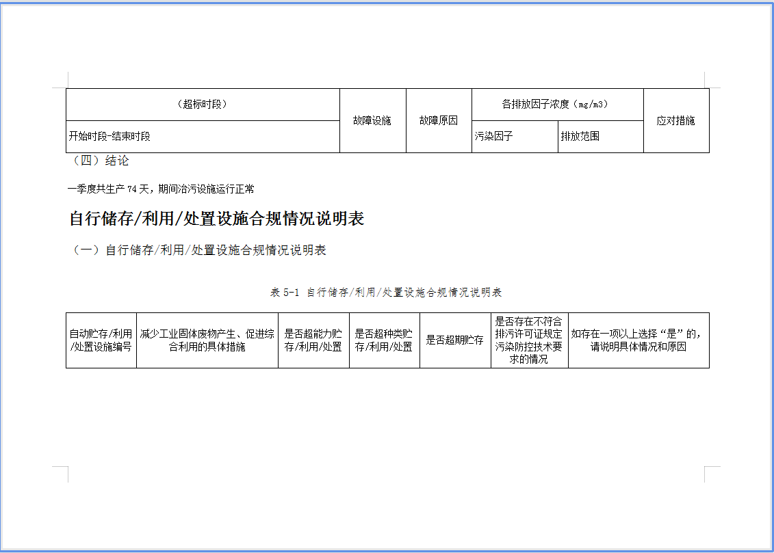Viewport: 774px width, 553px height.
Task: Click the 减少工业固体废物产生 header cell
Action: [207, 340]
